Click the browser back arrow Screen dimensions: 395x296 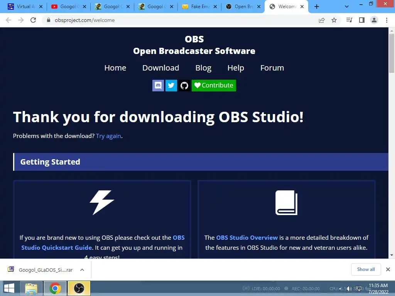(x=8, y=20)
